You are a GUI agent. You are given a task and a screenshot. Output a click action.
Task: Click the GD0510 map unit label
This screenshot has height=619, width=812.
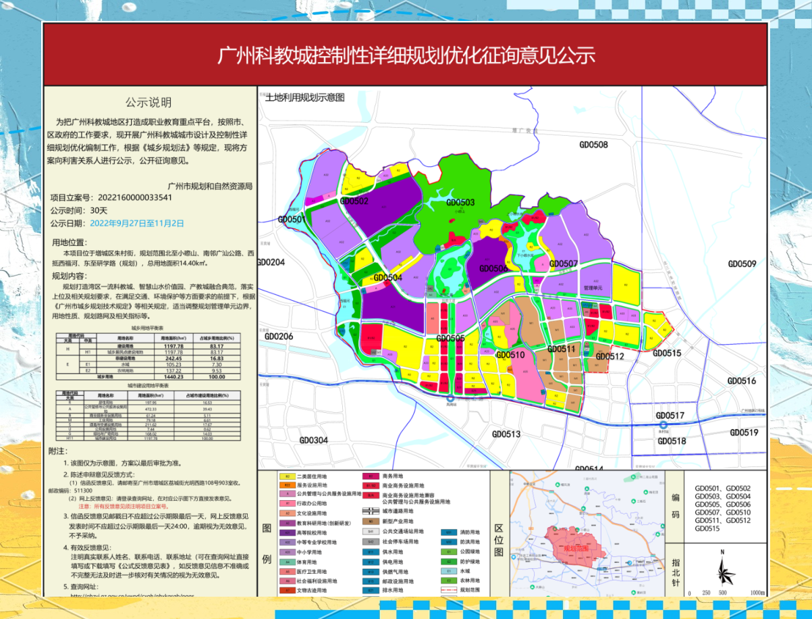coord(510,355)
